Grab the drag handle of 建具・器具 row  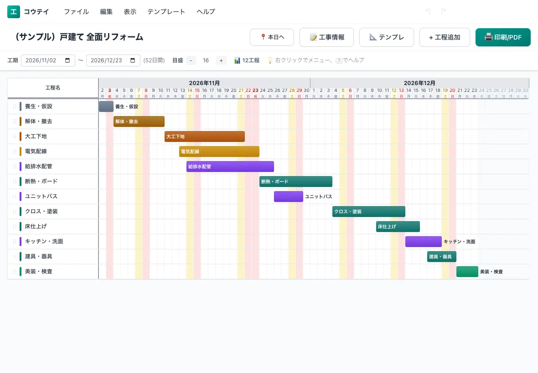tap(15, 257)
